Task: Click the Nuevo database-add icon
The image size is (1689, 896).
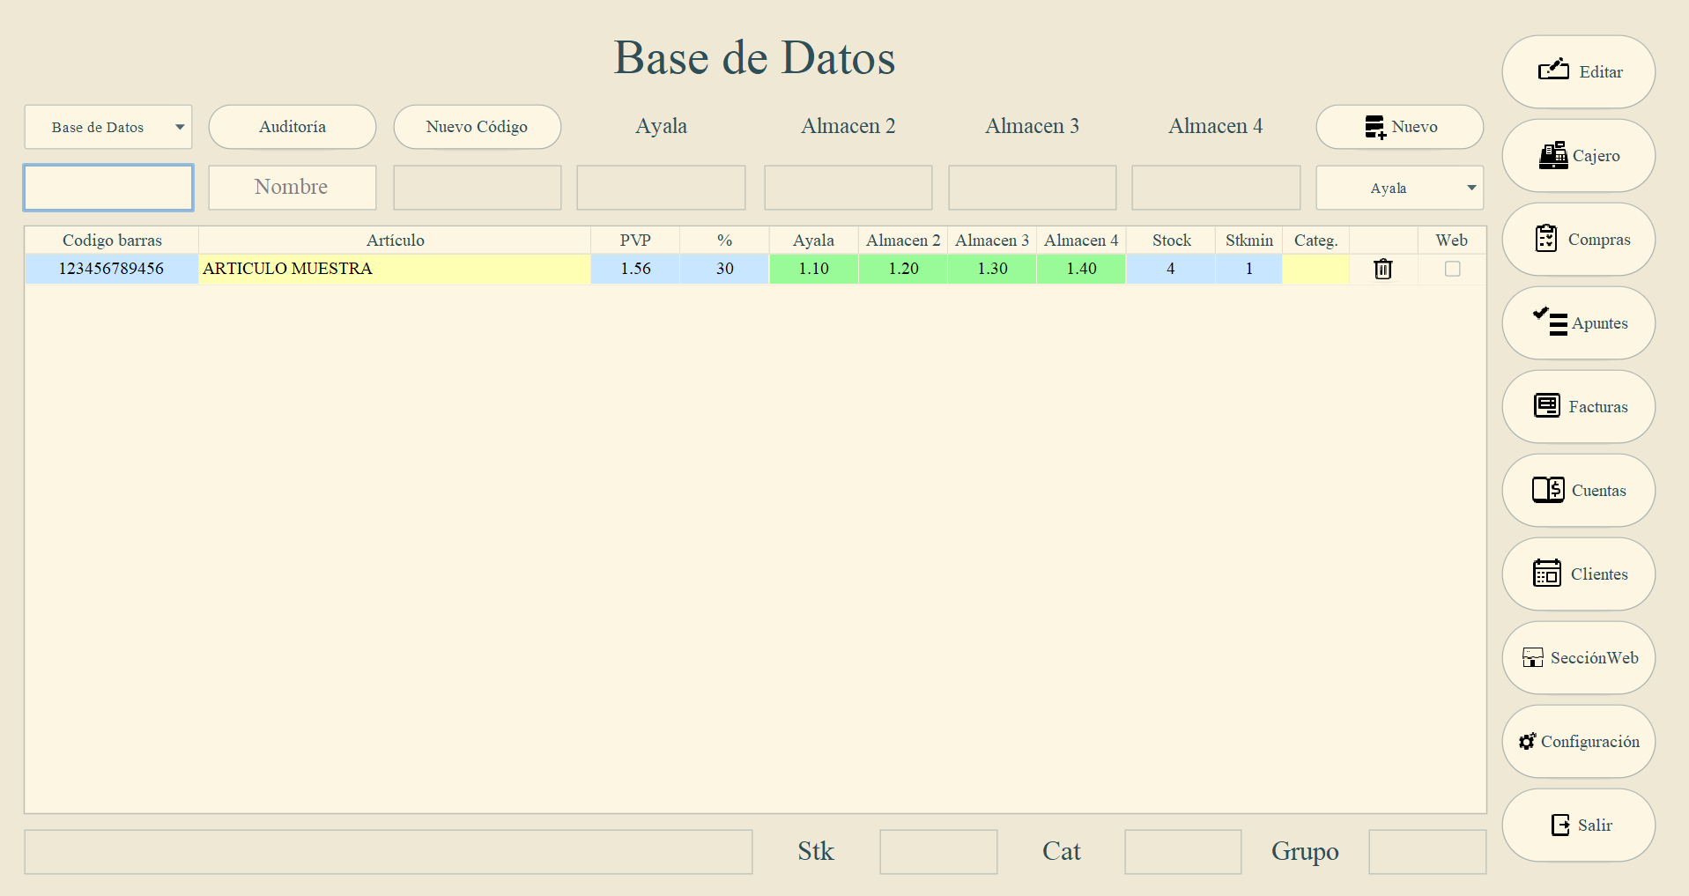Action: (1375, 127)
